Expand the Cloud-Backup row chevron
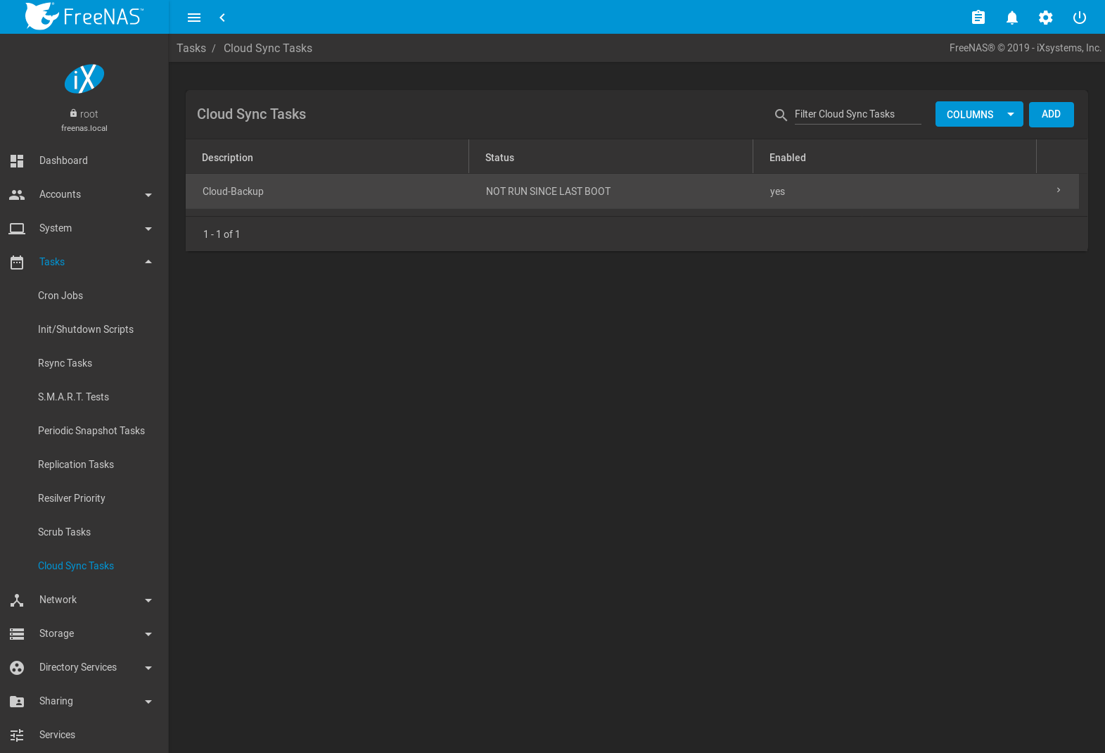This screenshot has width=1105, height=753. 1059,190
